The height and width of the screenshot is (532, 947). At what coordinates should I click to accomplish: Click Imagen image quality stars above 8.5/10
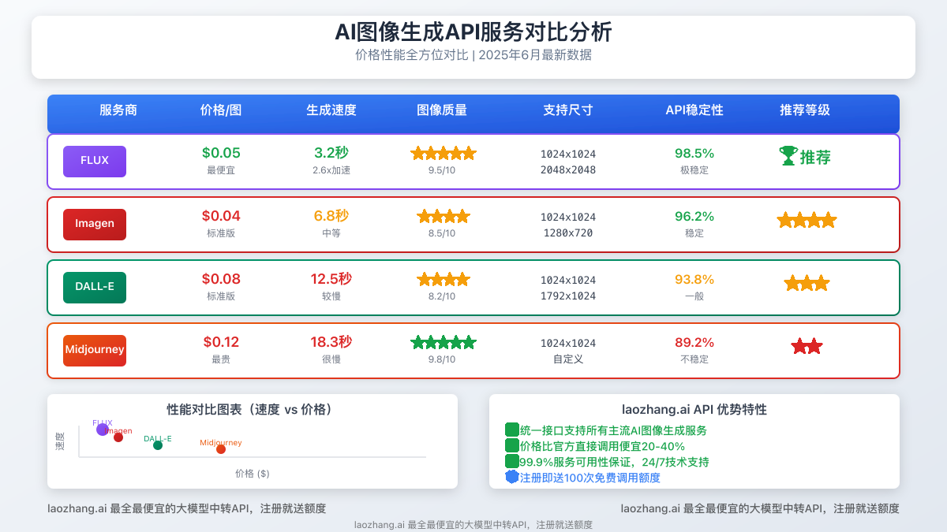pos(443,216)
